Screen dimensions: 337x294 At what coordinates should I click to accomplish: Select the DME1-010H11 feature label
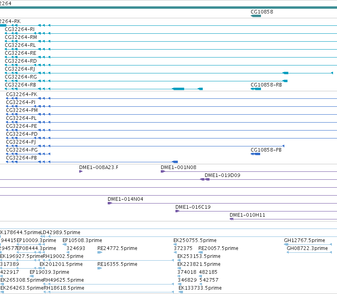point(248,215)
